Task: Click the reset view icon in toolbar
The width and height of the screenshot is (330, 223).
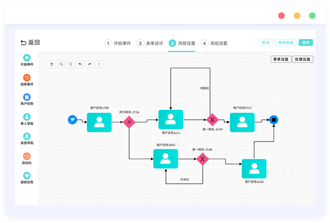Action: pyautogui.click(x=99, y=64)
